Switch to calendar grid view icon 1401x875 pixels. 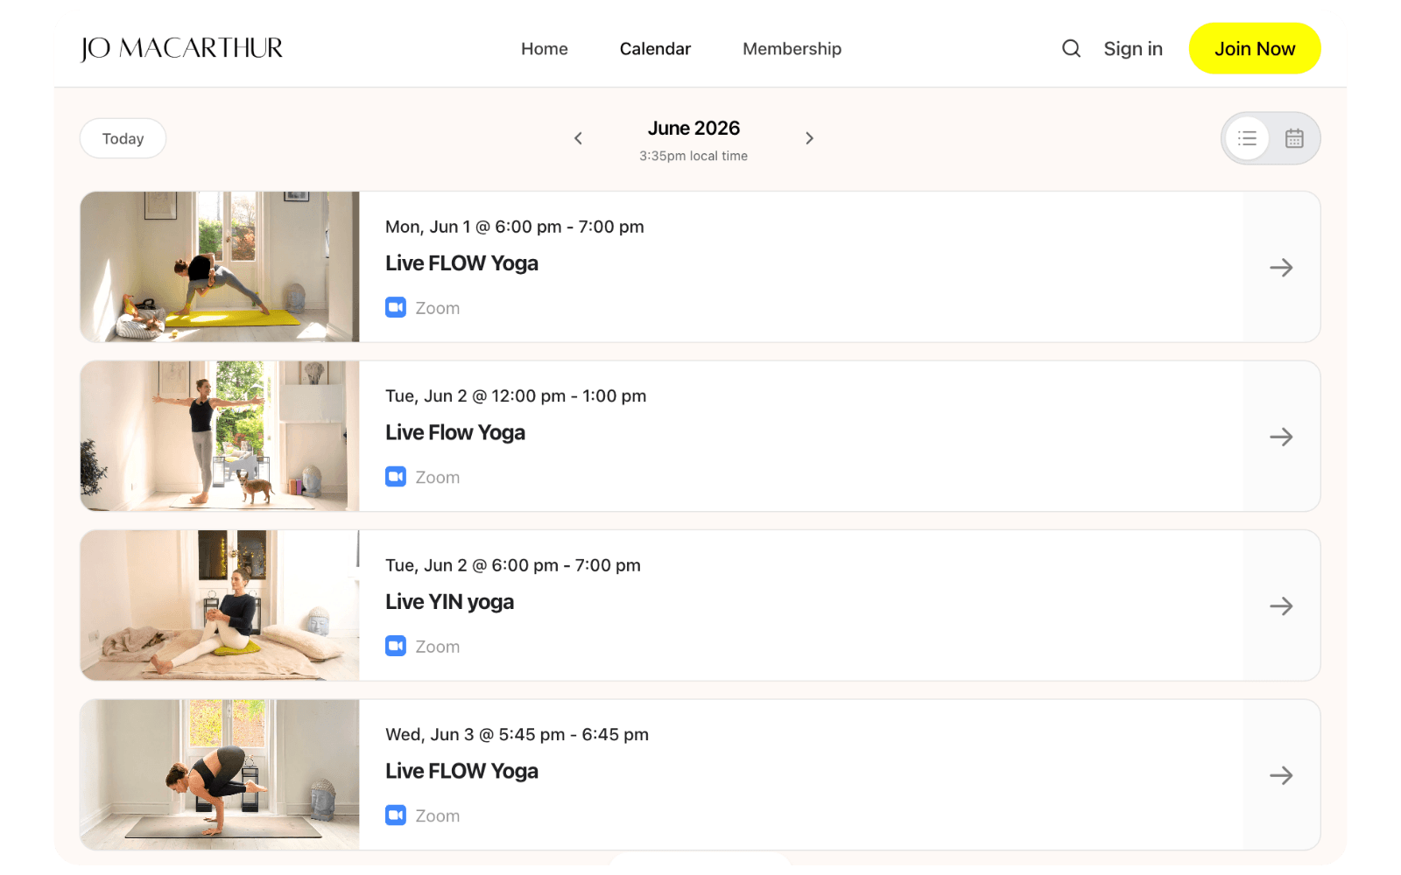coord(1294,138)
